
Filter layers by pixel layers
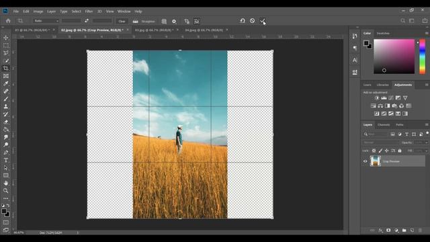(392, 134)
